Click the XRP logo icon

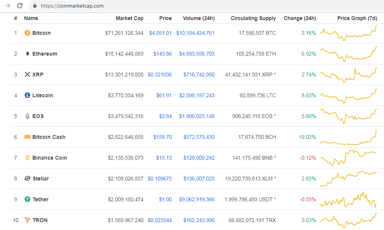click(27, 75)
